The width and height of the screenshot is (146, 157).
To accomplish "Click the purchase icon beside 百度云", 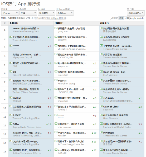I will click(x=11, y=123).
